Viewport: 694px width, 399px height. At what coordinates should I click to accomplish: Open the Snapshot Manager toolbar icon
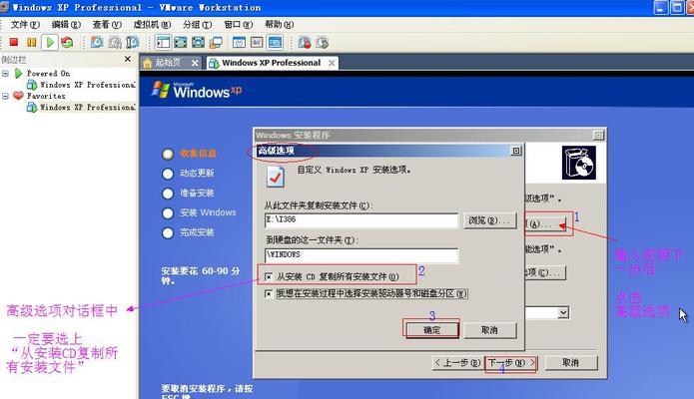click(133, 43)
